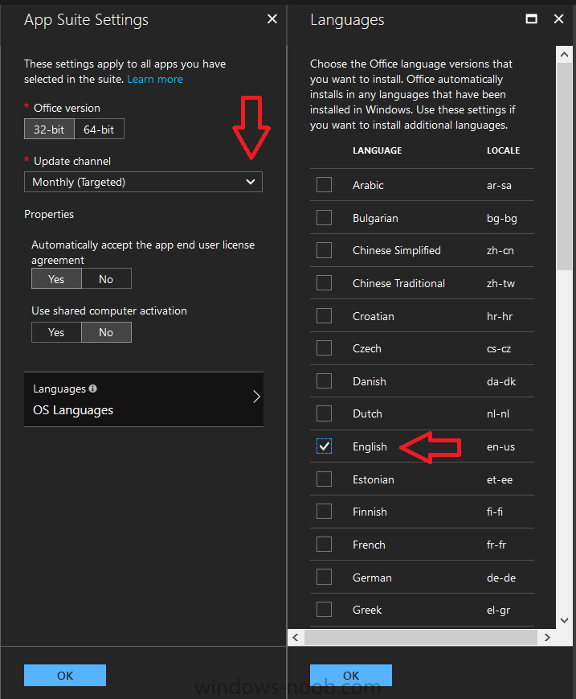Click OK in App Suite Settings
The width and height of the screenshot is (576, 699).
[65, 676]
